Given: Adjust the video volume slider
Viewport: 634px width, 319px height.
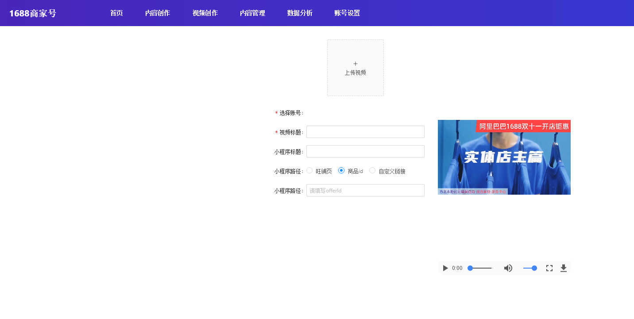Looking at the screenshot, I should 530,268.
